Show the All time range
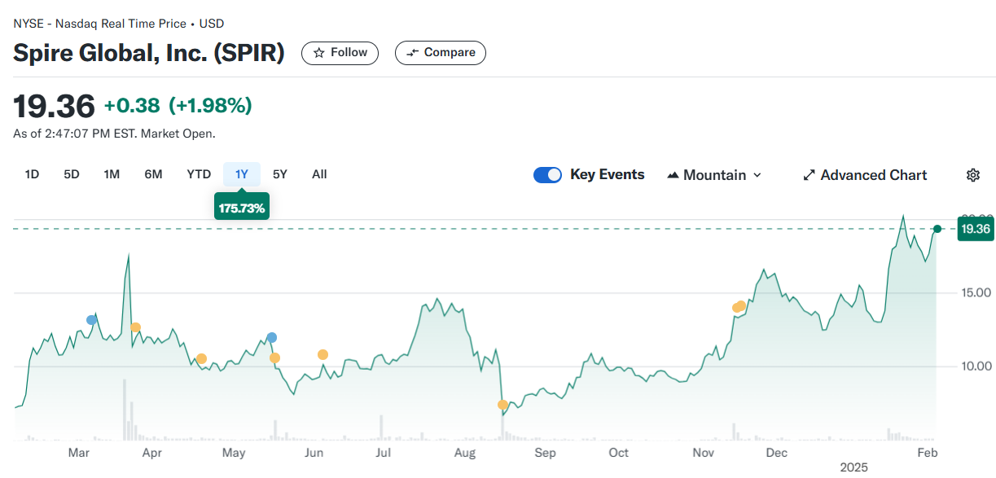This screenshot has height=478, width=996. 319,174
